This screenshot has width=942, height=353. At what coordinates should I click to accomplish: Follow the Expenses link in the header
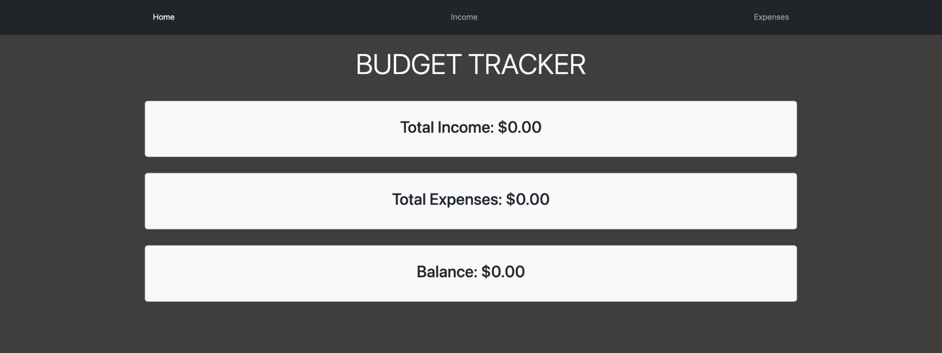tap(770, 17)
